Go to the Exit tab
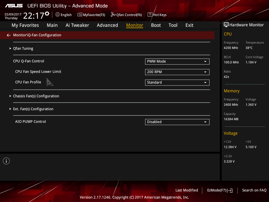 [189, 25]
